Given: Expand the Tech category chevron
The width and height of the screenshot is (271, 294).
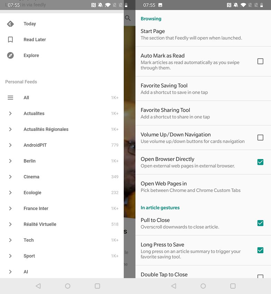Looking at the screenshot, I should (x=10, y=240).
